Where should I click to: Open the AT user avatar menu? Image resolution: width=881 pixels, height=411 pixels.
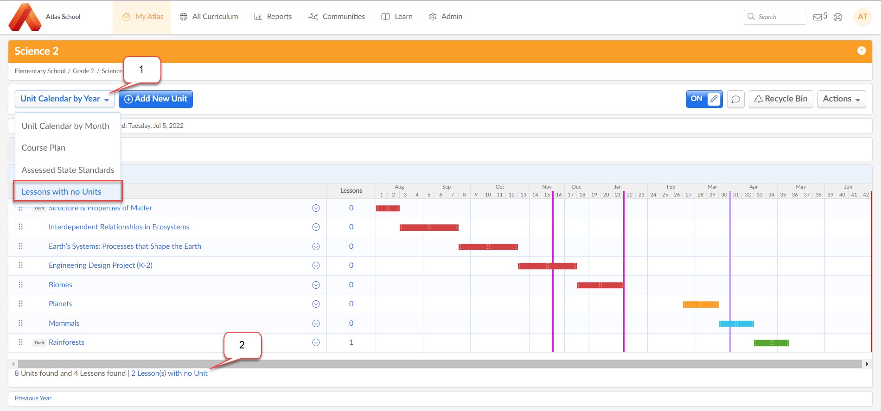[862, 17]
